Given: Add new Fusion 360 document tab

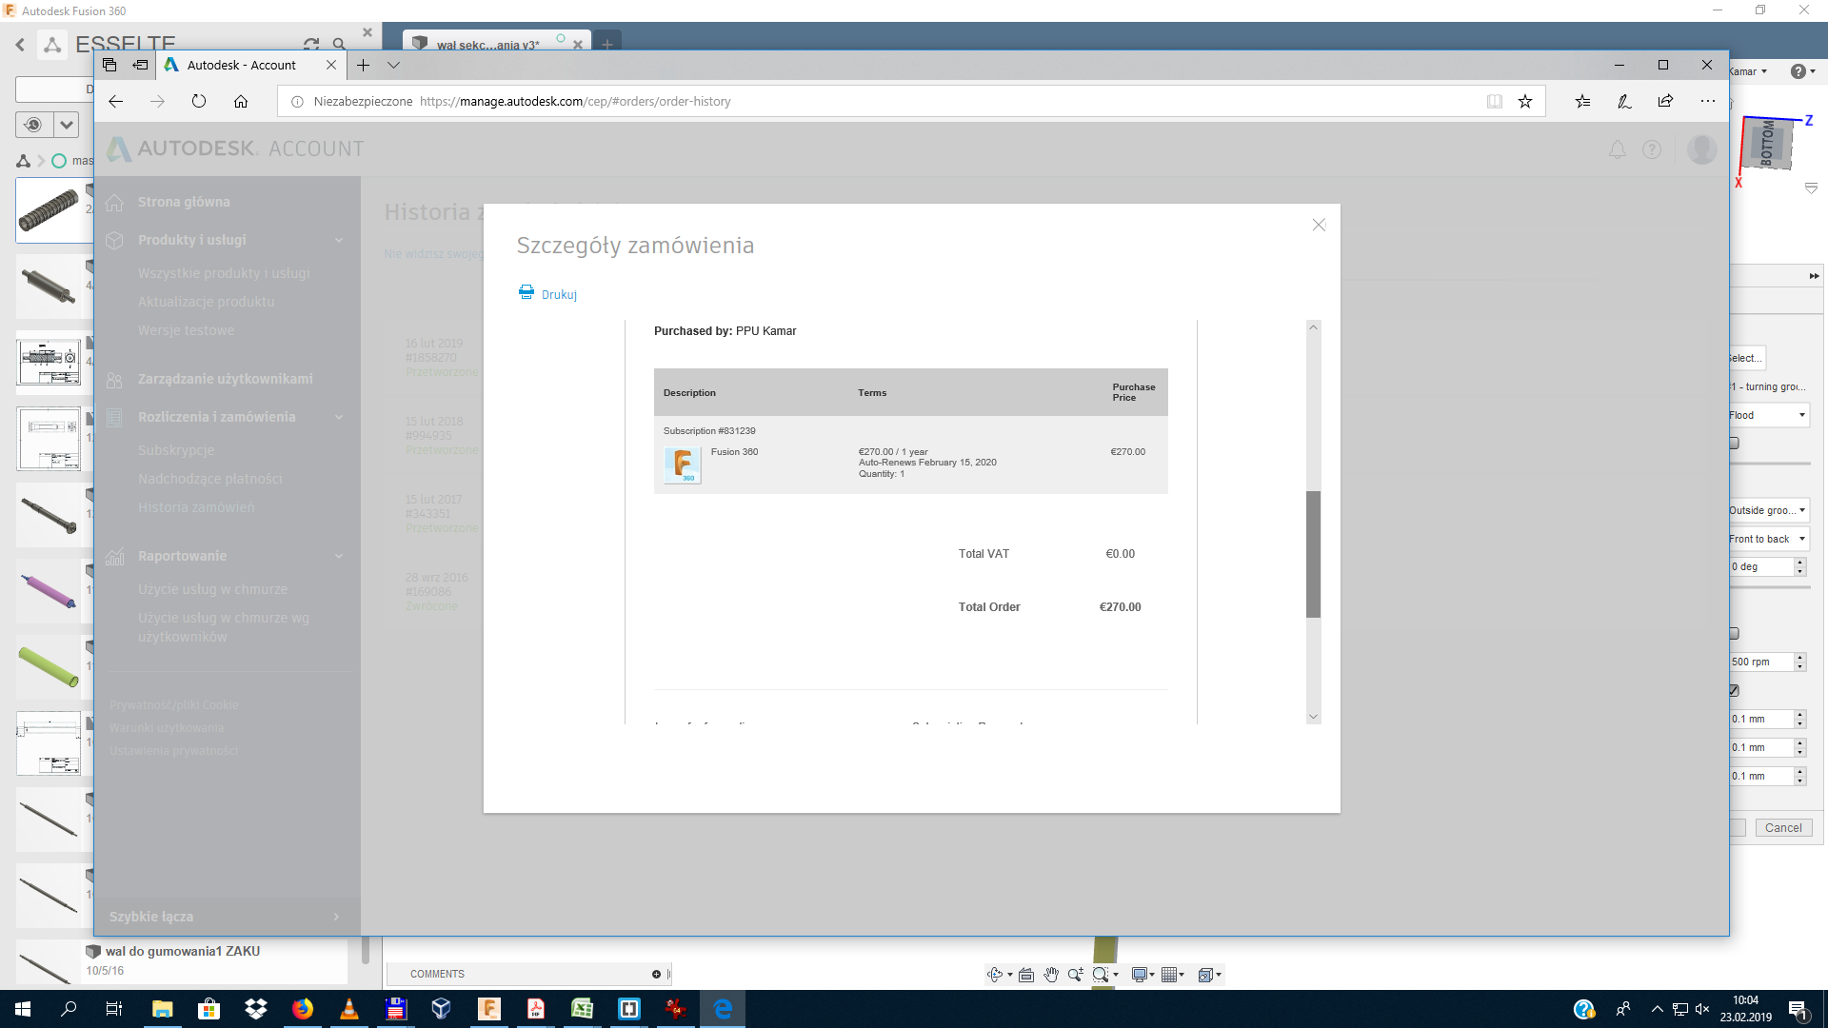Looking at the screenshot, I should tap(606, 44).
